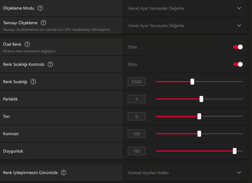Disable the Özel Renk toggle
The height and width of the screenshot is (183, 252).
click(238, 47)
